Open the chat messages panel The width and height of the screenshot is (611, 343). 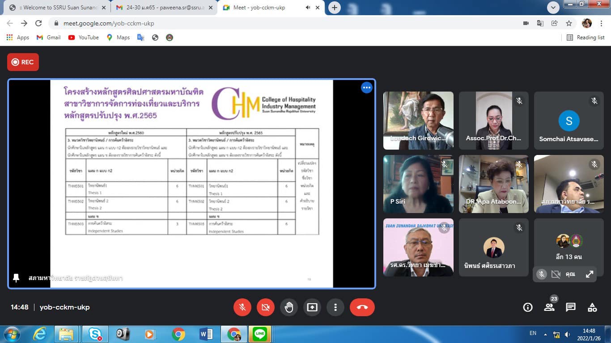pyautogui.click(x=571, y=307)
